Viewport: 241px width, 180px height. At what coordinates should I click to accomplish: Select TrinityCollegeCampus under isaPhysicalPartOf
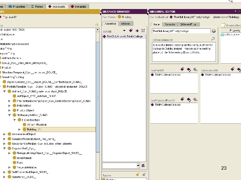pyautogui.click(x=167, y=105)
